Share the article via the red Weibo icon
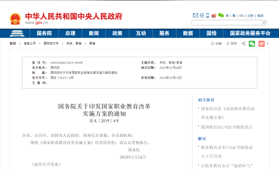 [261, 43]
